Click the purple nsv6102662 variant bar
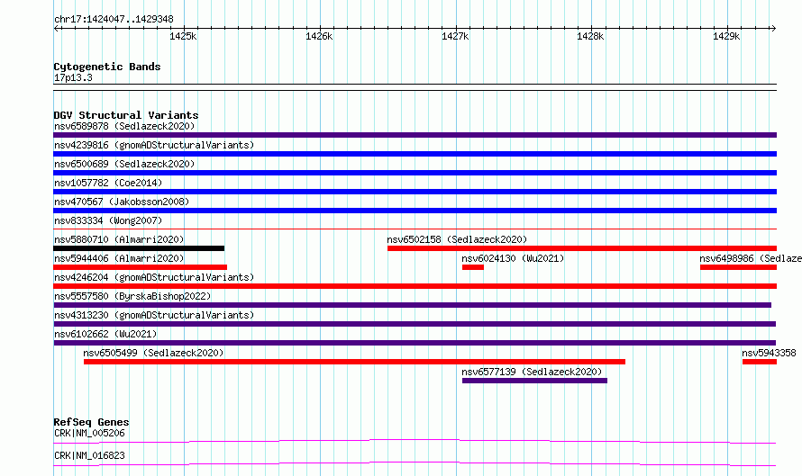The height and width of the screenshot is (476, 802). pos(415,343)
